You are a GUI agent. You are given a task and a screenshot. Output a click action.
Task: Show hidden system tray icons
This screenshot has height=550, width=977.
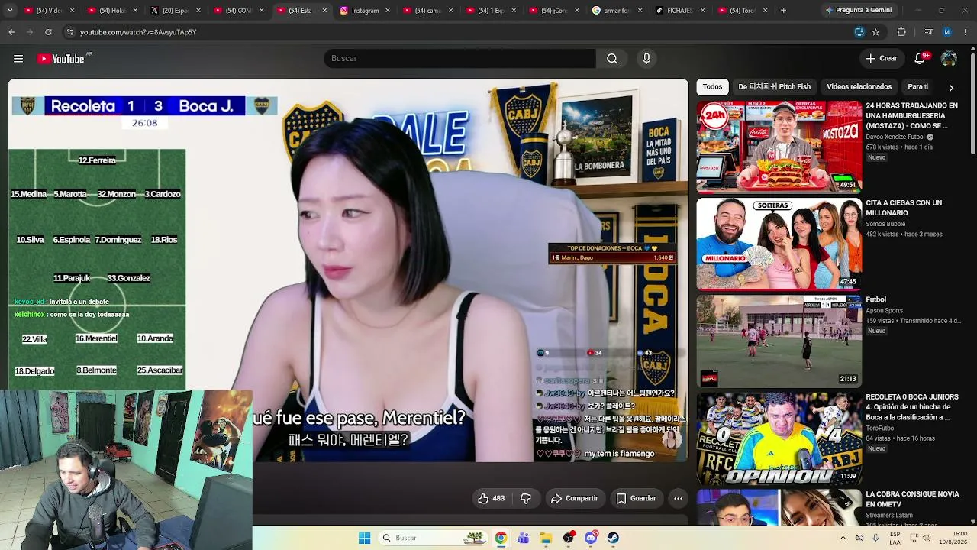coord(843,538)
